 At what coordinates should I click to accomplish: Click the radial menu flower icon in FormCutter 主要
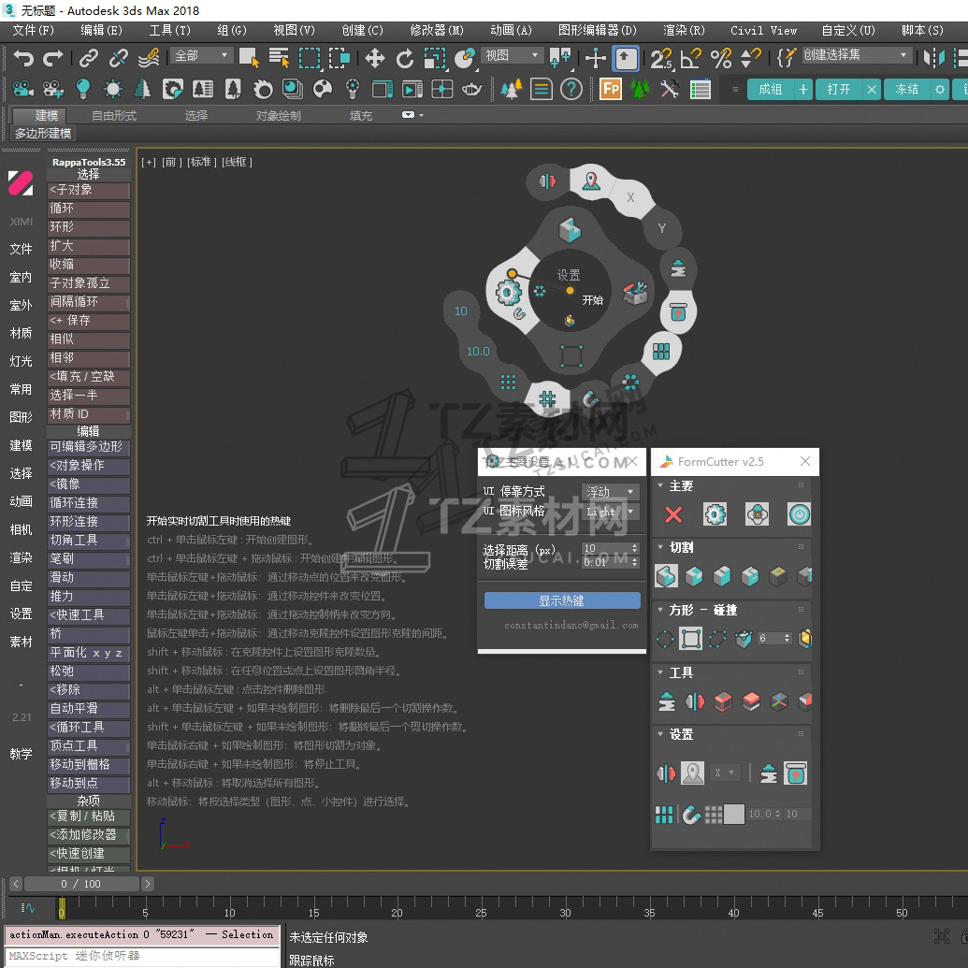pos(757,514)
